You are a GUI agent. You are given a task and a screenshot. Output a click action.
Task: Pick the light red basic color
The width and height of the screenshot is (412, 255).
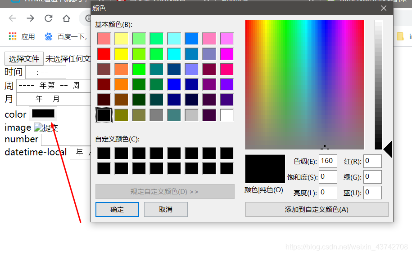pyautogui.click(x=104, y=39)
